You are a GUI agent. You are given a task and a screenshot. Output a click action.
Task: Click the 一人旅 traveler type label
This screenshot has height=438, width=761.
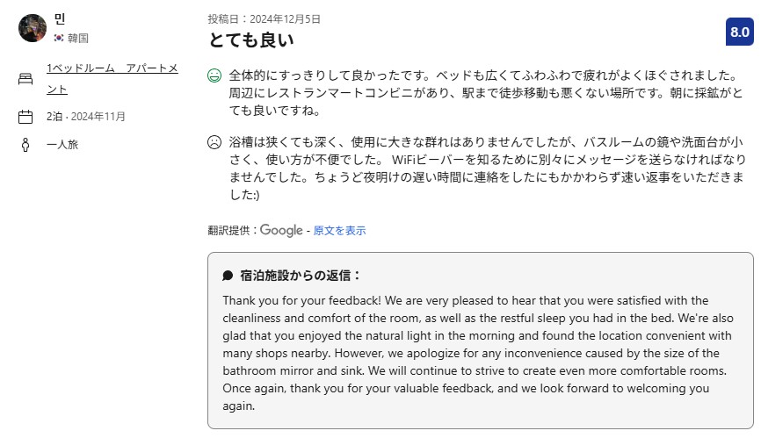(62, 145)
